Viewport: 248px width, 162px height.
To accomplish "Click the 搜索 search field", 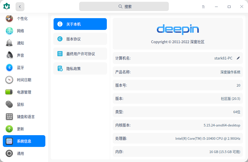I will (x=124, y=6).
